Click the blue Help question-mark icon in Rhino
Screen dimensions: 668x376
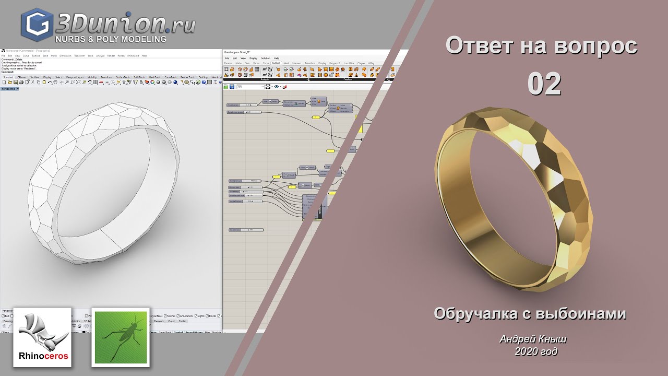point(204,82)
